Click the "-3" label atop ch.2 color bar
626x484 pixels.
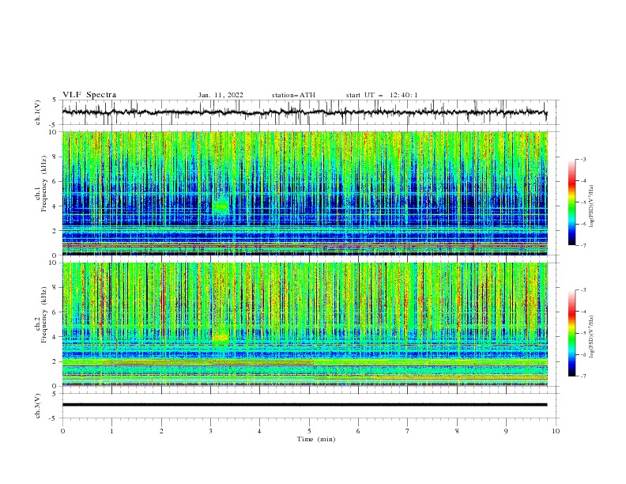[x=583, y=290]
